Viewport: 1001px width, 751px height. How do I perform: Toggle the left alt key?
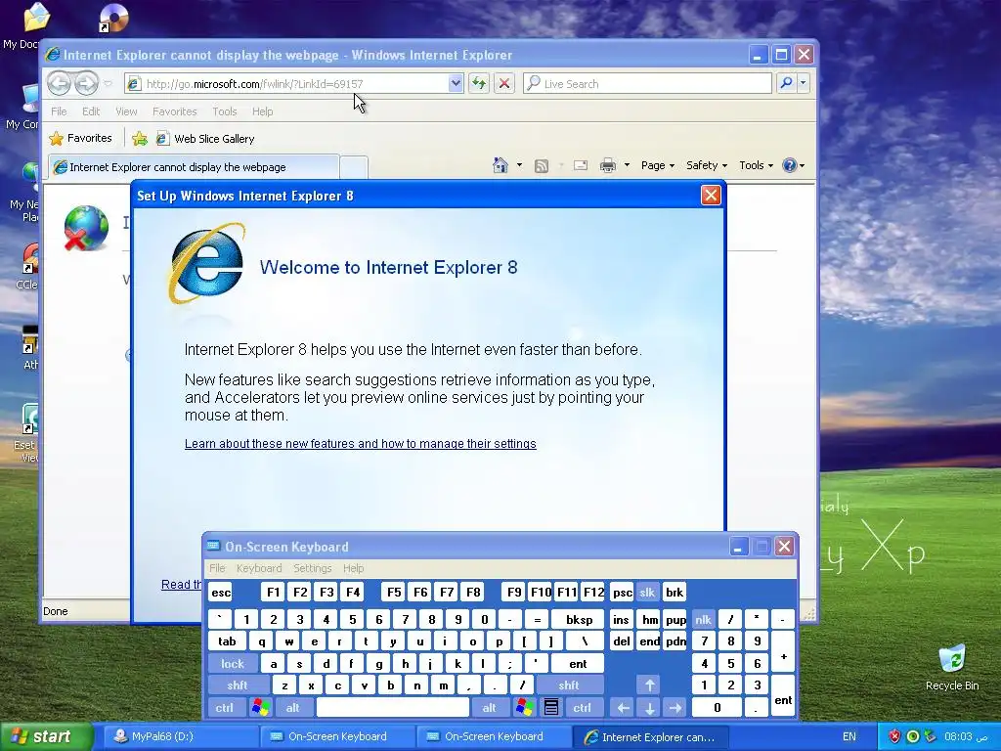(293, 708)
